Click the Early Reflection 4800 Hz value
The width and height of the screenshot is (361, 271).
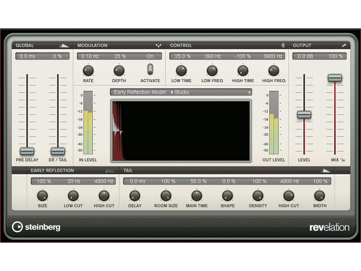point(104,182)
